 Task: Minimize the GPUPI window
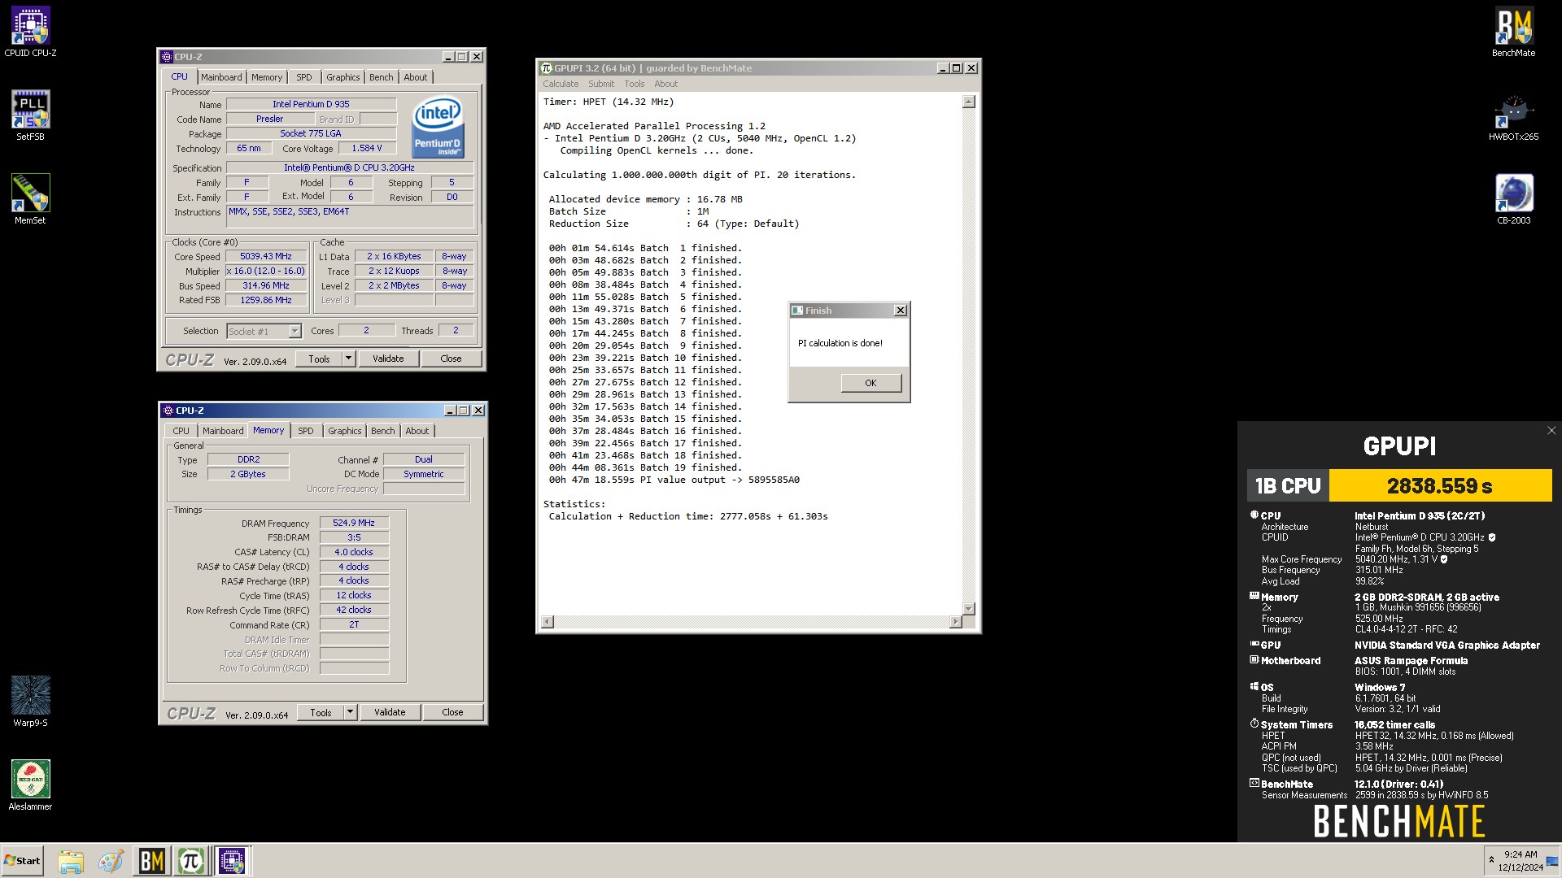942,68
